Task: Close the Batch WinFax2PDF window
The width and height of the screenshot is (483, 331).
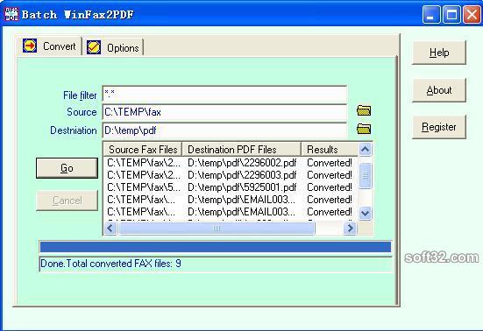Action: 472,15
